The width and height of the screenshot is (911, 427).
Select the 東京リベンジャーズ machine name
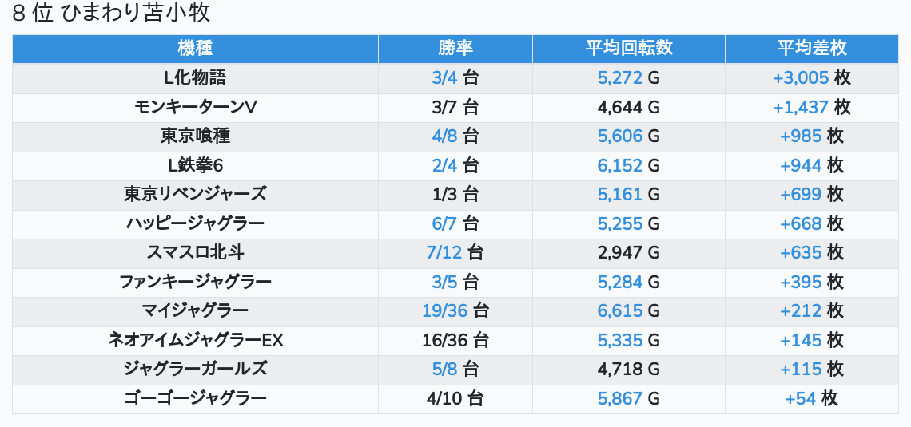195,194
